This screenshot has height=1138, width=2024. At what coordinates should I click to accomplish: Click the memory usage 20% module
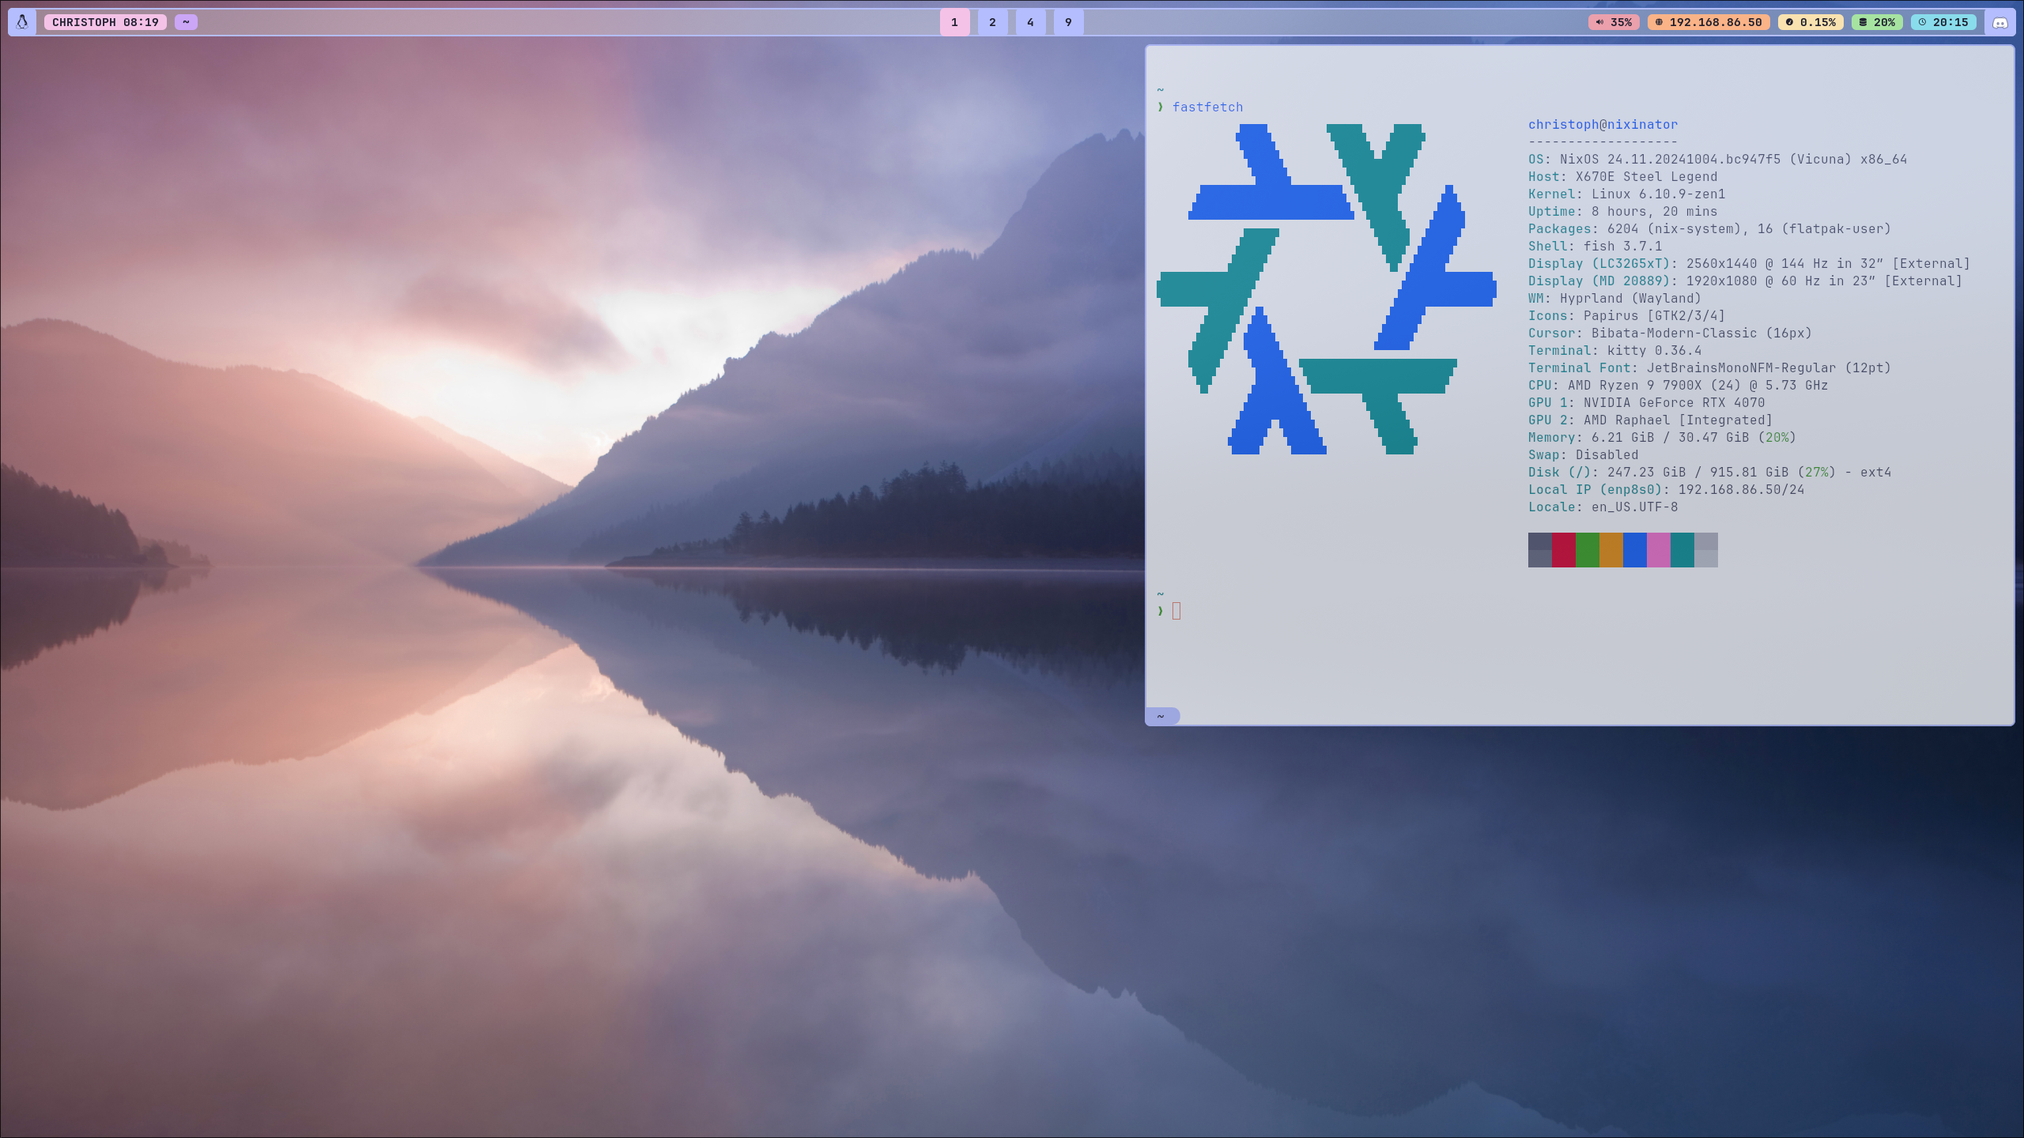pos(1877,22)
